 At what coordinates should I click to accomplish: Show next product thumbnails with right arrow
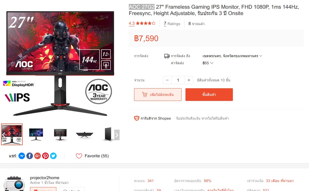(x=117, y=135)
